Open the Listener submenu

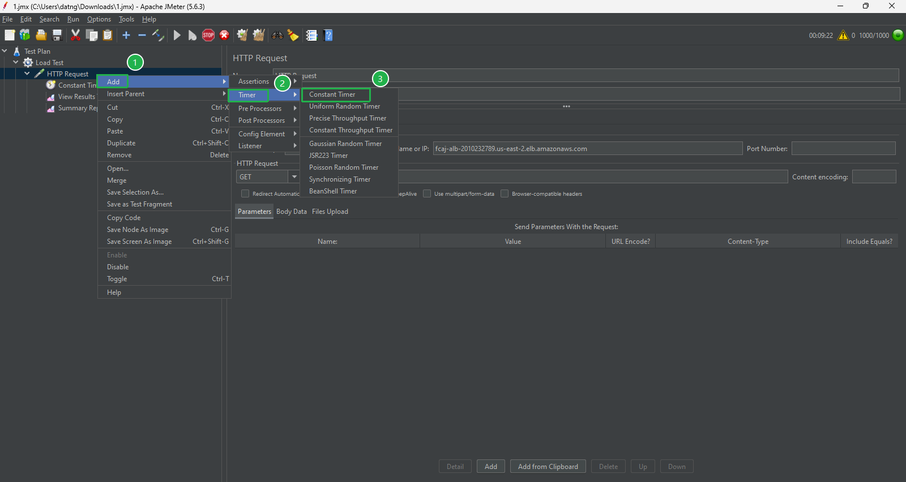point(264,146)
